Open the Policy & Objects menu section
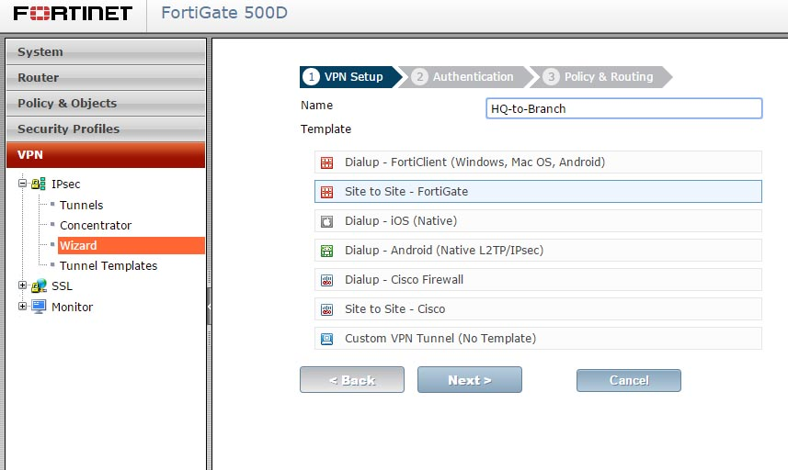This screenshot has height=470, width=788. pyautogui.click(x=106, y=104)
